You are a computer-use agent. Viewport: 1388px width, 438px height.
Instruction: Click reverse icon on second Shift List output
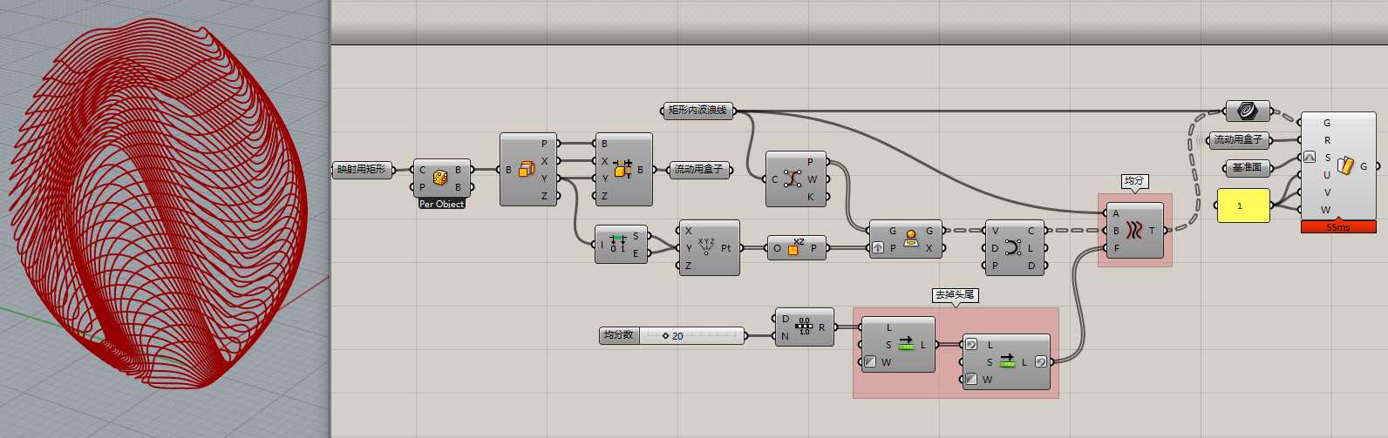tap(1040, 361)
